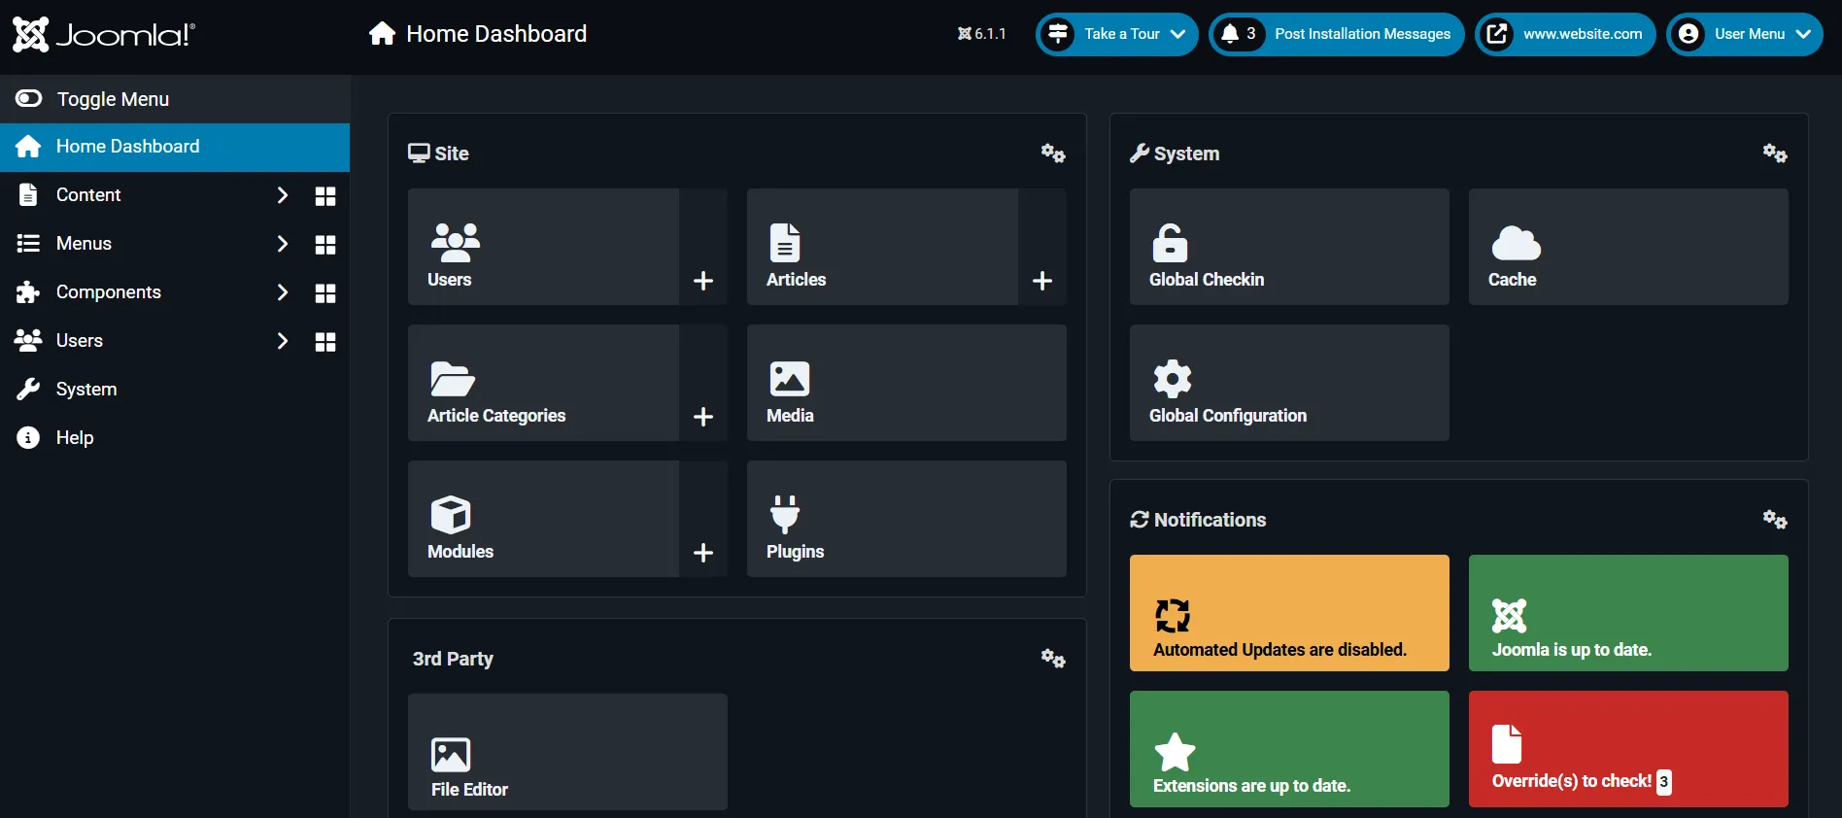Open the Plugins tile

[906, 519]
